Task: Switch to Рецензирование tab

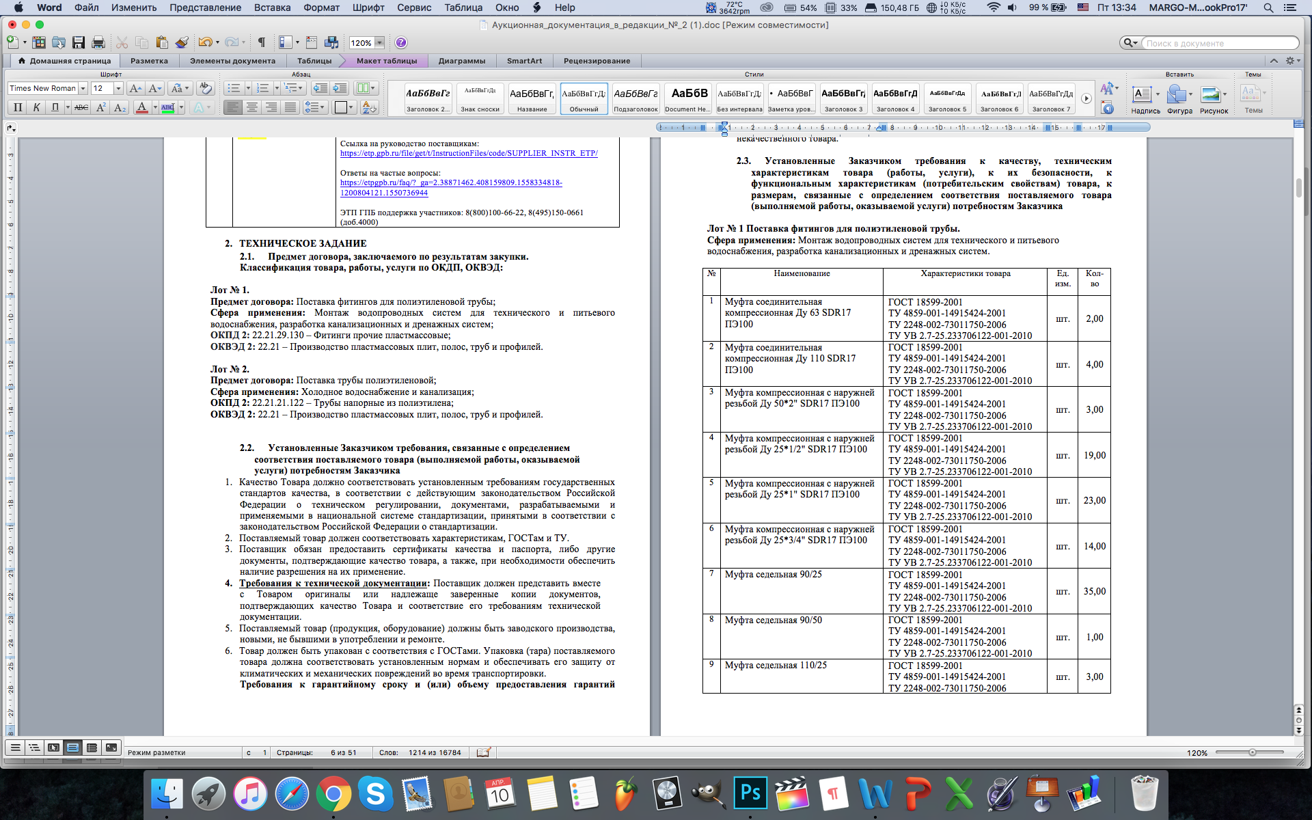Action: pyautogui.click(x=597, y=61)
